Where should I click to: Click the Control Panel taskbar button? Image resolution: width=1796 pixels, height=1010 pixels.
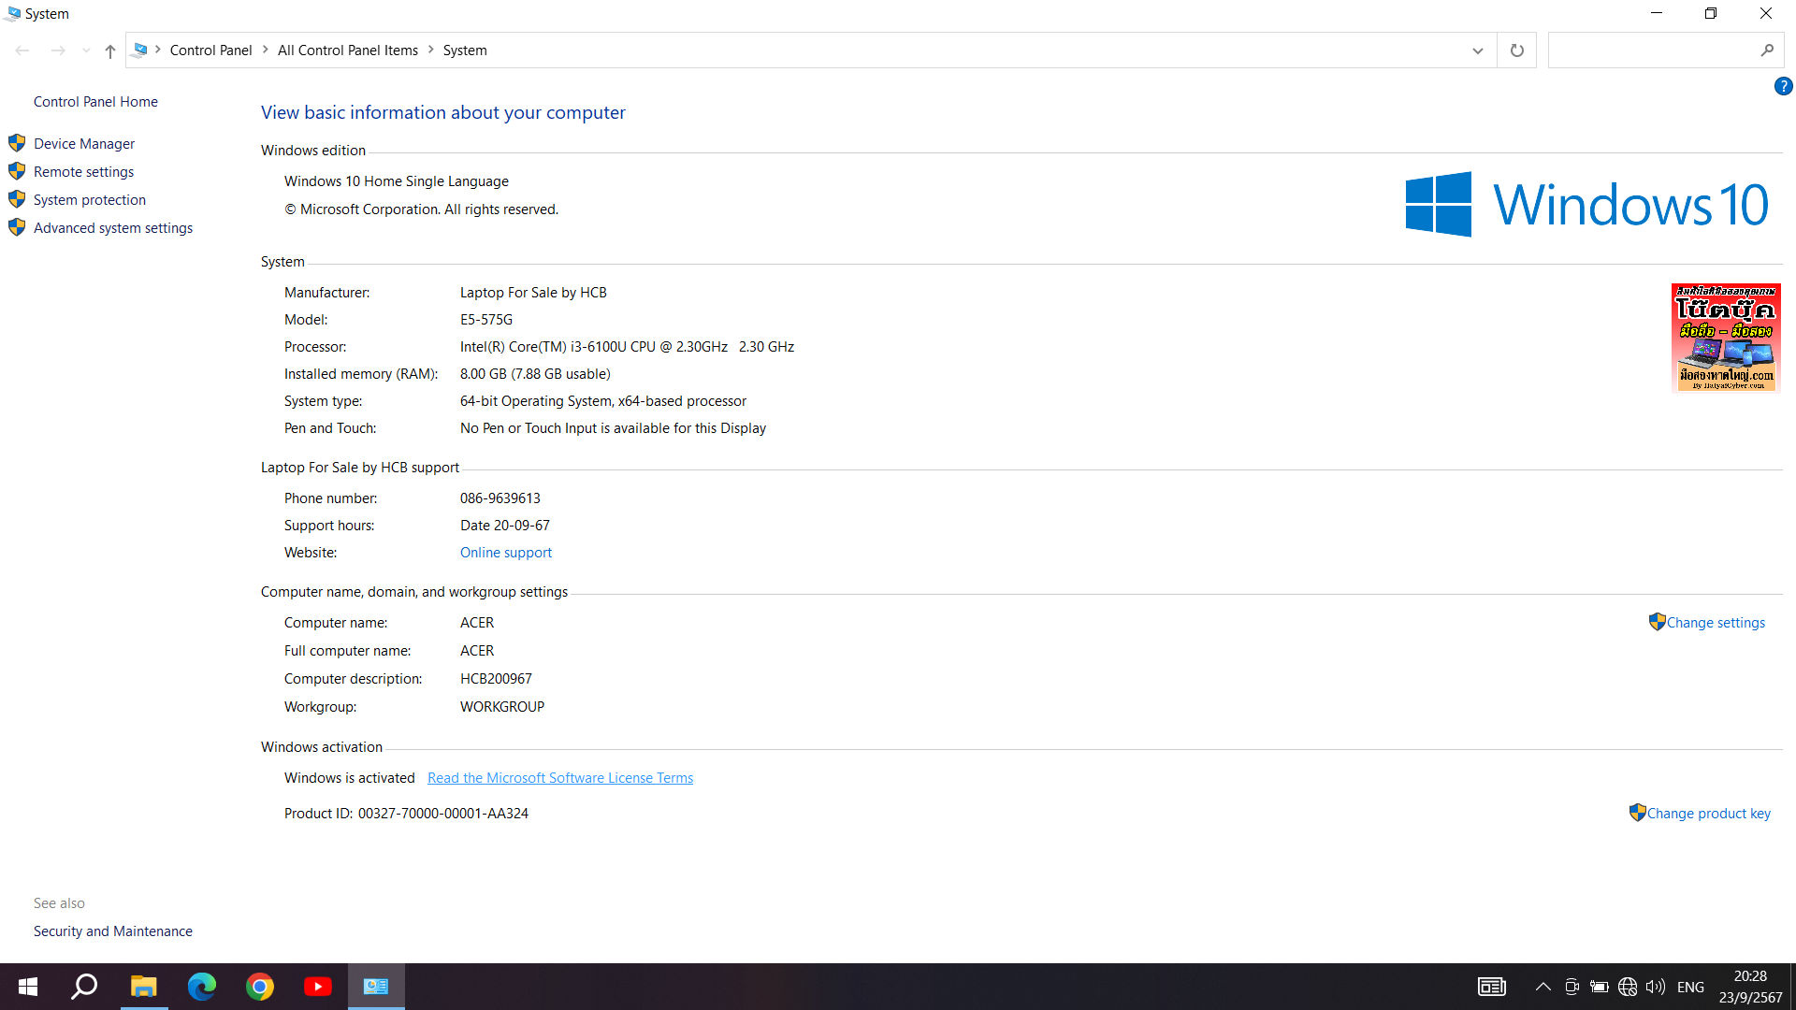coord(376,987)
